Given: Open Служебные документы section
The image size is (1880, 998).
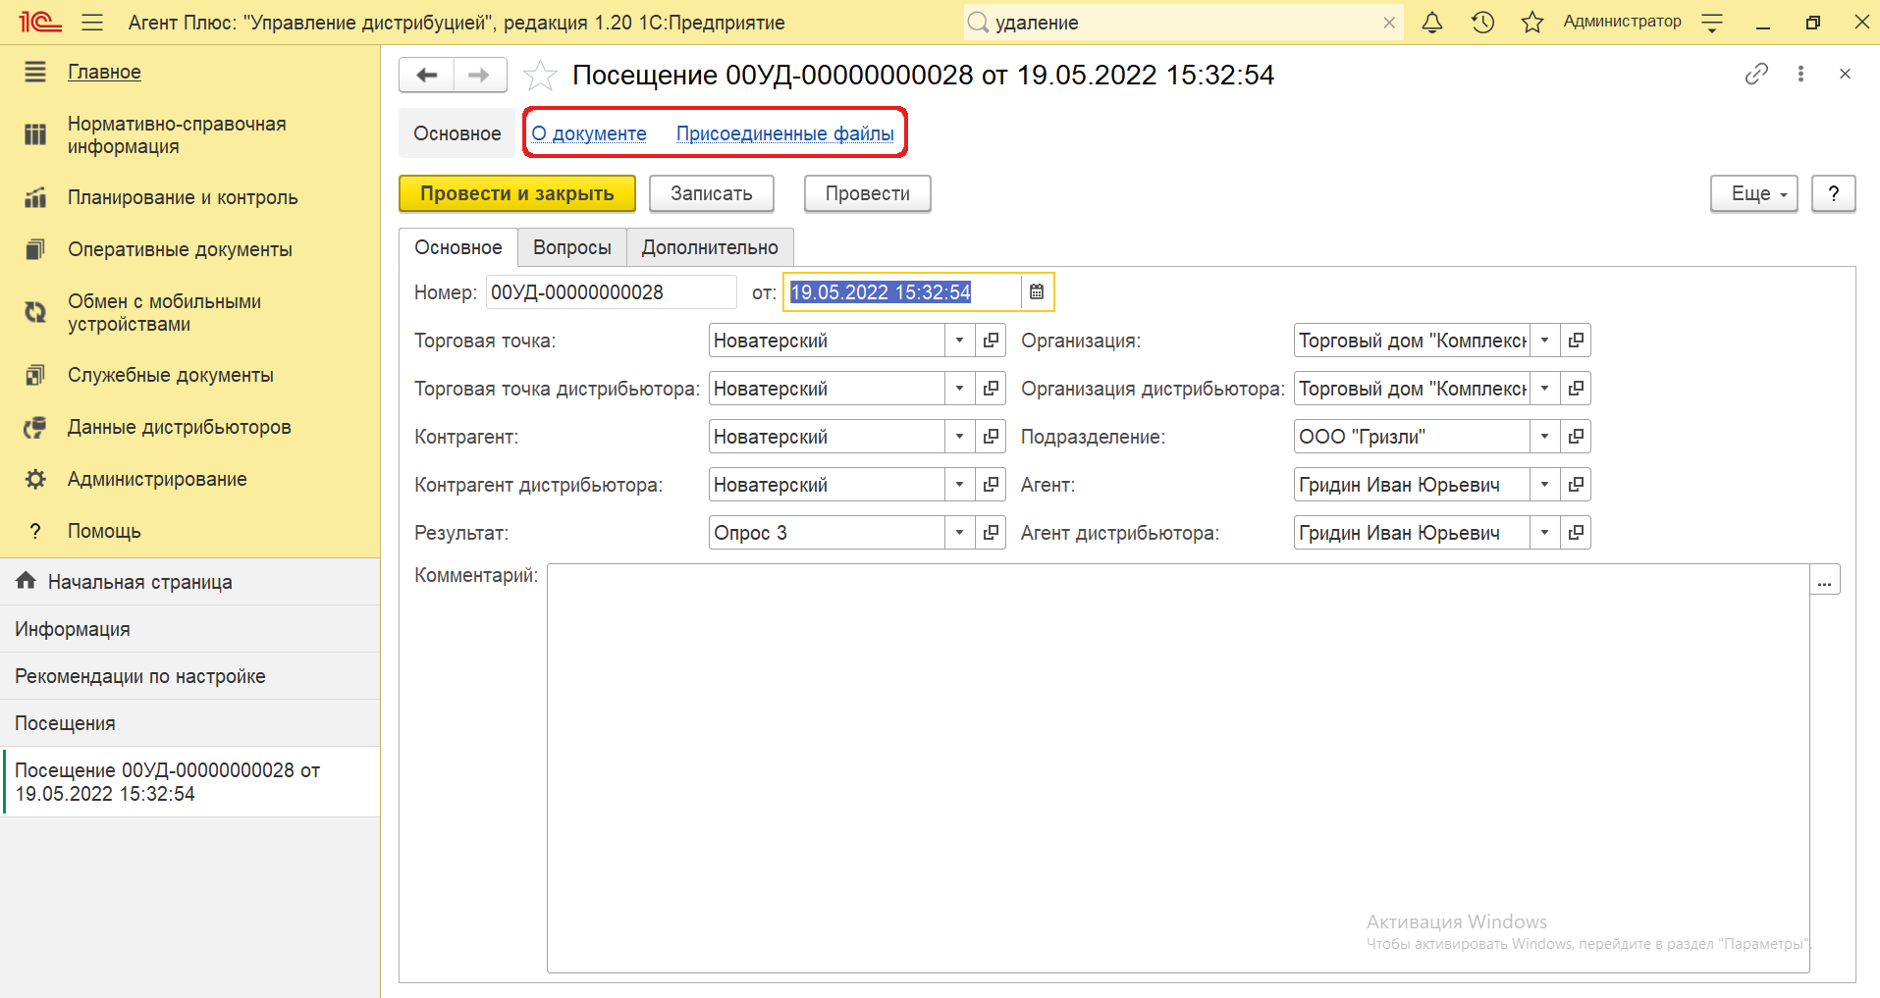Looking at the screenshot, I should pos(171,375).
